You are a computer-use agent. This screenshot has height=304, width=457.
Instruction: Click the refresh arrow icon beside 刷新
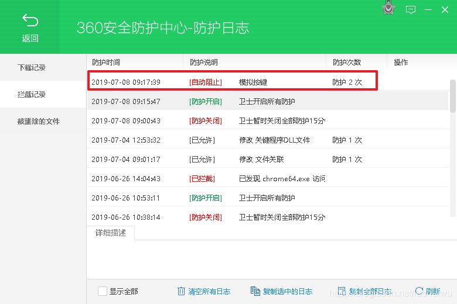pos(419,291)
